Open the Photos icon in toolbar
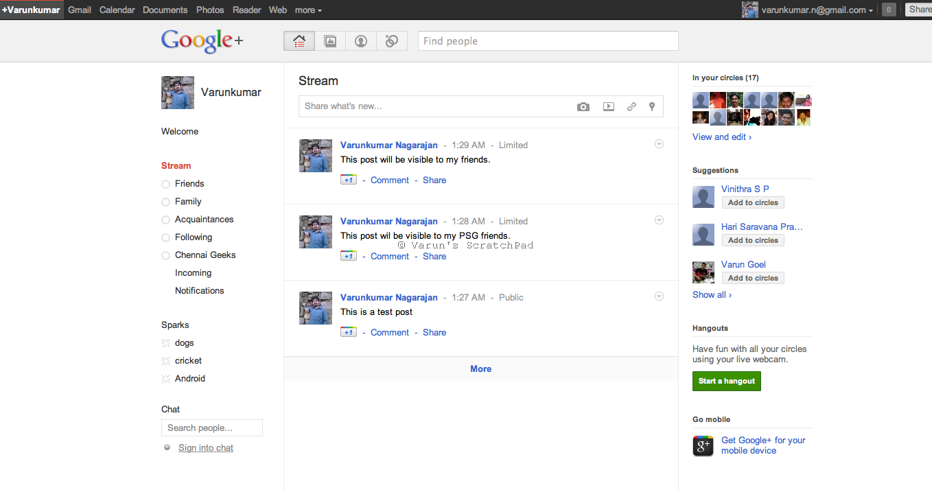The width and height of the screenshot is (932, 492). tap(330, 41)
